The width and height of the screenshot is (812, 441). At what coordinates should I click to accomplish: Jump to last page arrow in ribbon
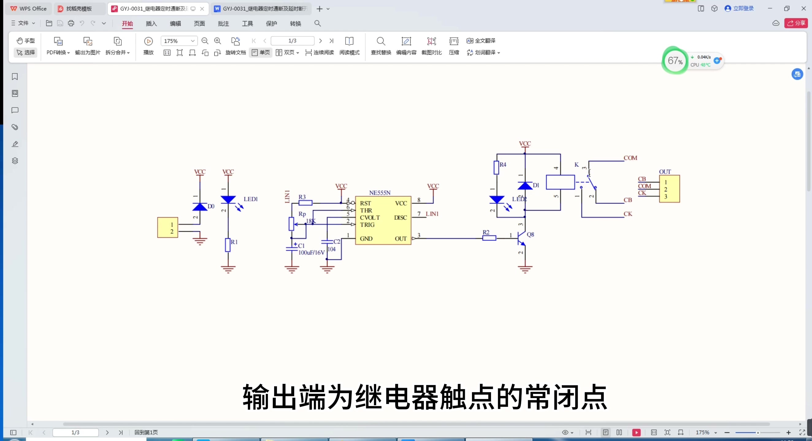point(331,41)
